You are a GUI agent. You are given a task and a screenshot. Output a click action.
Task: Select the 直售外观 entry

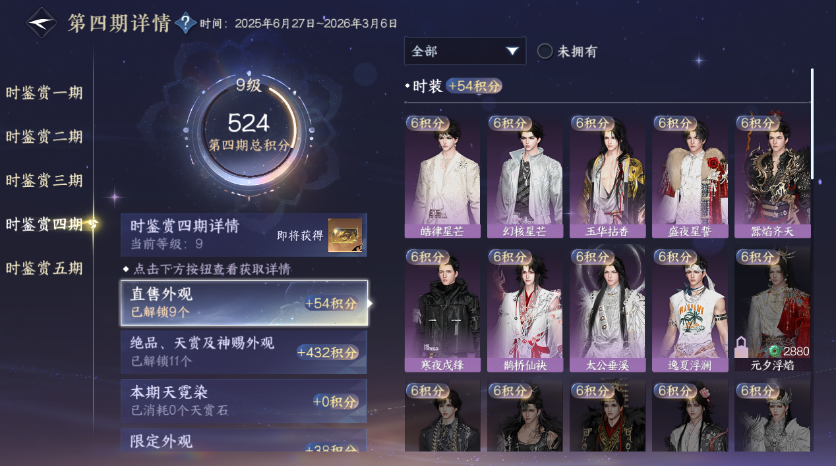pos(244,303)
